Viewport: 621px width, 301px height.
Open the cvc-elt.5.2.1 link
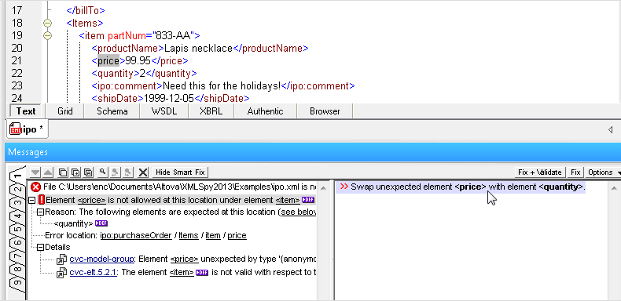tap(93, 272)
